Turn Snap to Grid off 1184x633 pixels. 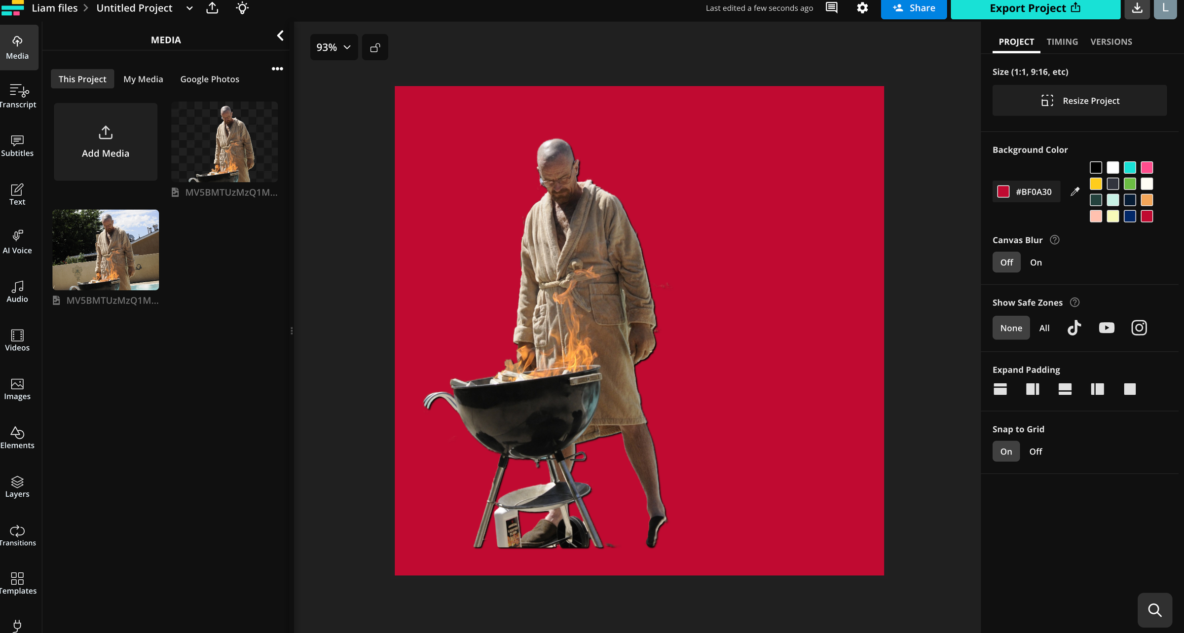[1036, 451]
